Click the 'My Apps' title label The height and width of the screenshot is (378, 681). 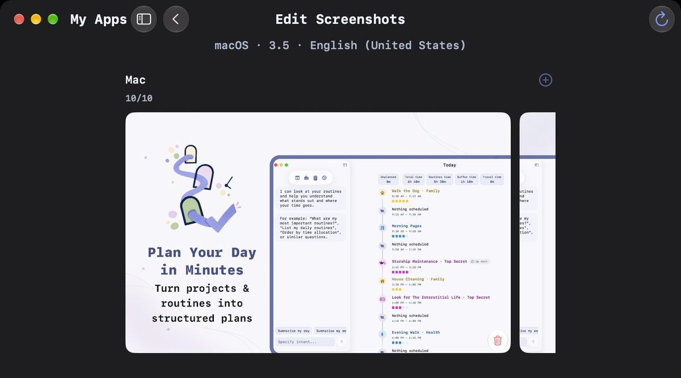98,19
